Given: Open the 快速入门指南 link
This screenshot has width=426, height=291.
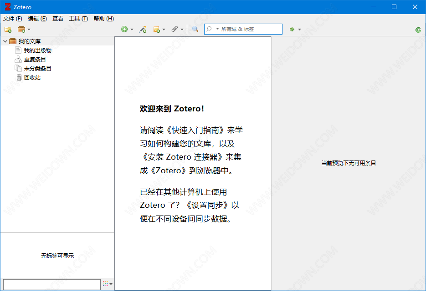Looking at the screenshot, I should tap(195, 130).
